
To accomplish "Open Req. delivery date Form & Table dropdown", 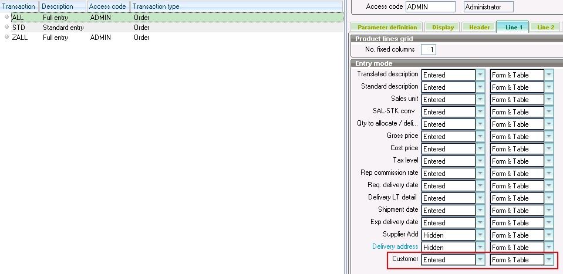I will point(549,186).
